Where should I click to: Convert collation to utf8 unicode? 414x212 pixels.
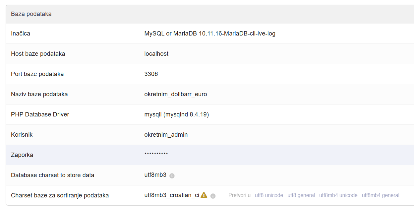(269, 195)
